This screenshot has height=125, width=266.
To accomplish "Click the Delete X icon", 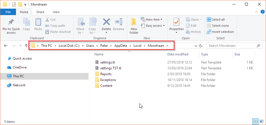I will click(x=106, y=22).
